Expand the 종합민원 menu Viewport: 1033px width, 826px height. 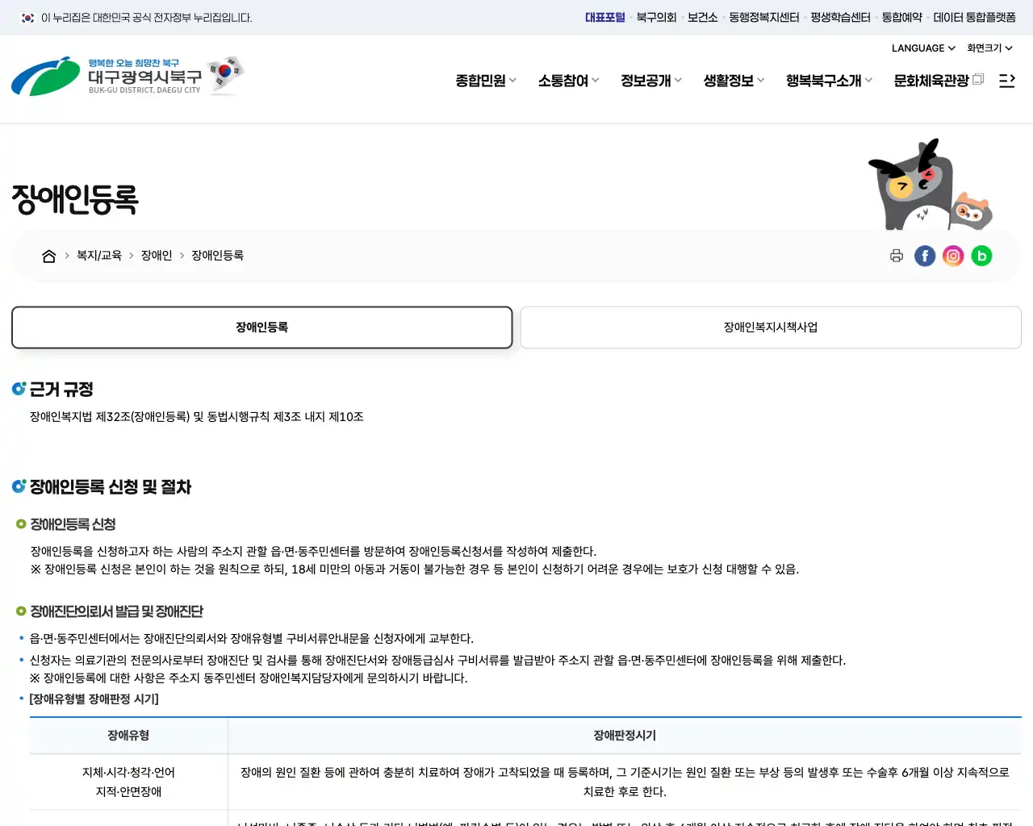pos(486,81)
